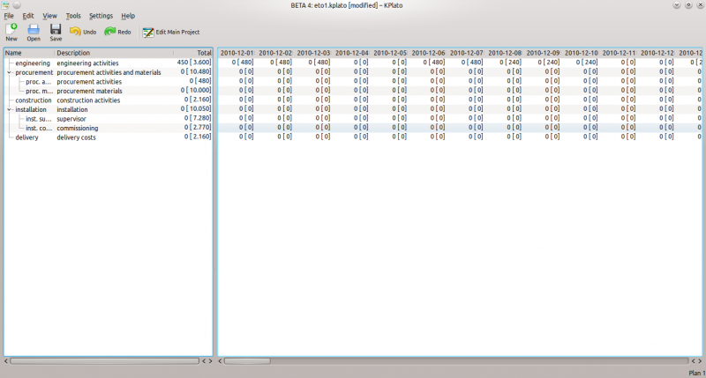The width and height of the screenshot is (706, 378).
Task: Open the Settings menu
Action: 101,16
